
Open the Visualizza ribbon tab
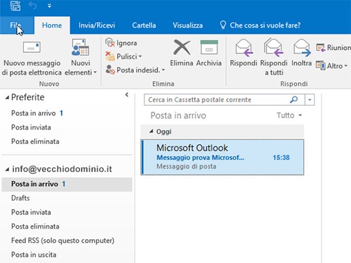pos(188,25)
